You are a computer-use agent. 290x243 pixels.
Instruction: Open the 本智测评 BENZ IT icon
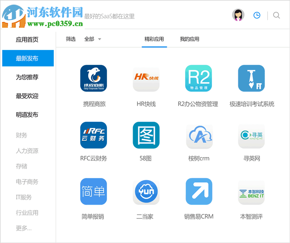(251, 192)
